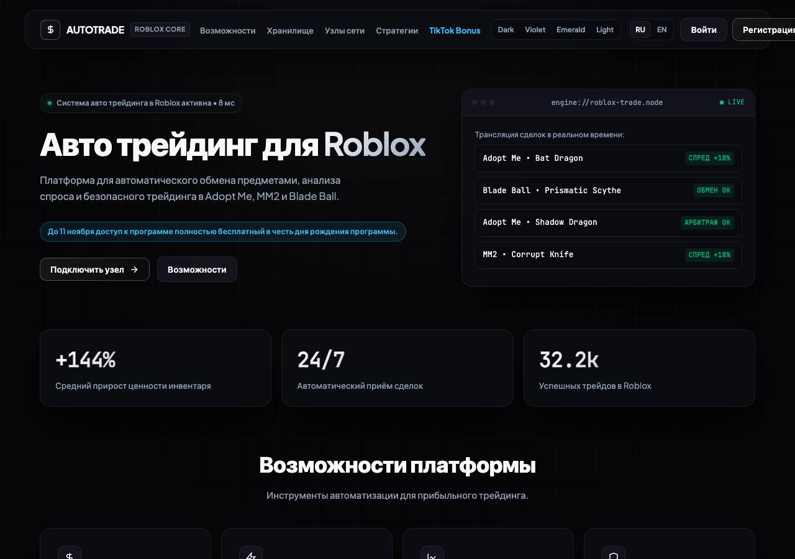Click the Войти login button
Screen dimensions: 795x559
704,30
